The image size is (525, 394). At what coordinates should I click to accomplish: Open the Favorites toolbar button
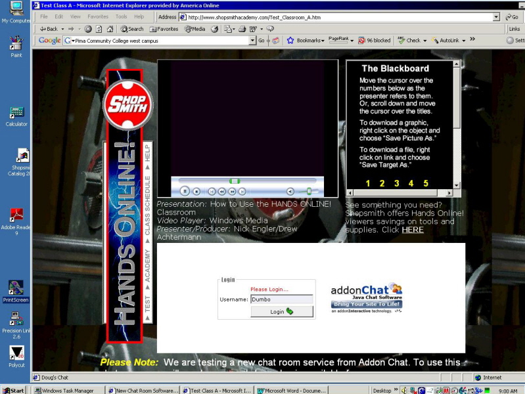point(164,29)
